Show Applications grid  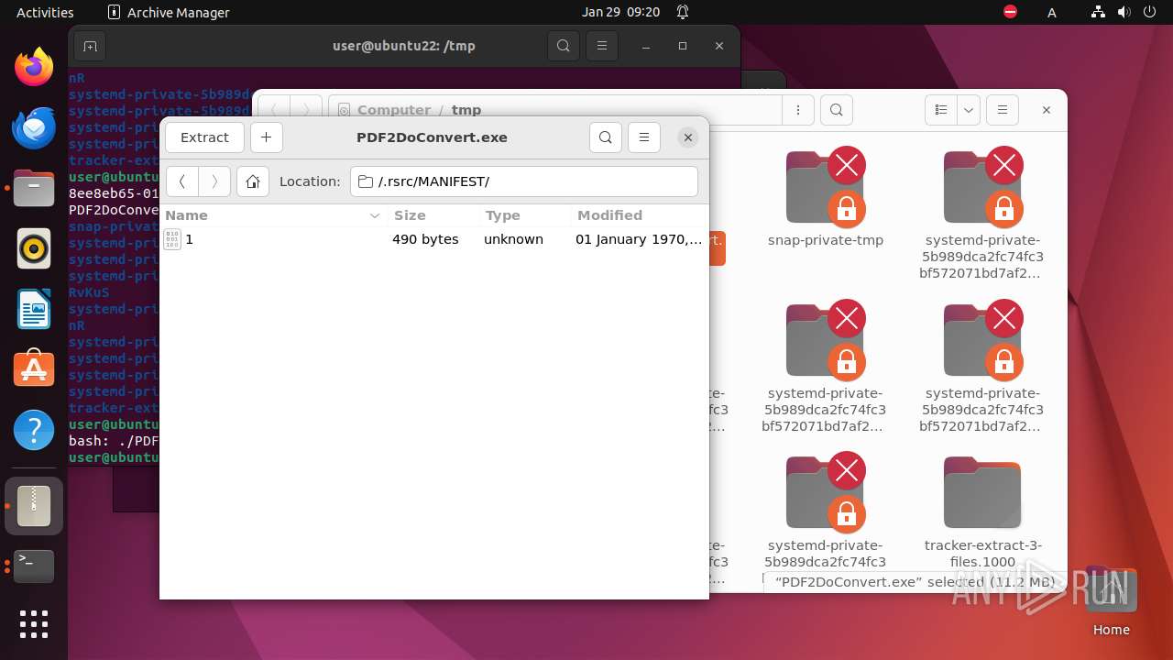34,624
